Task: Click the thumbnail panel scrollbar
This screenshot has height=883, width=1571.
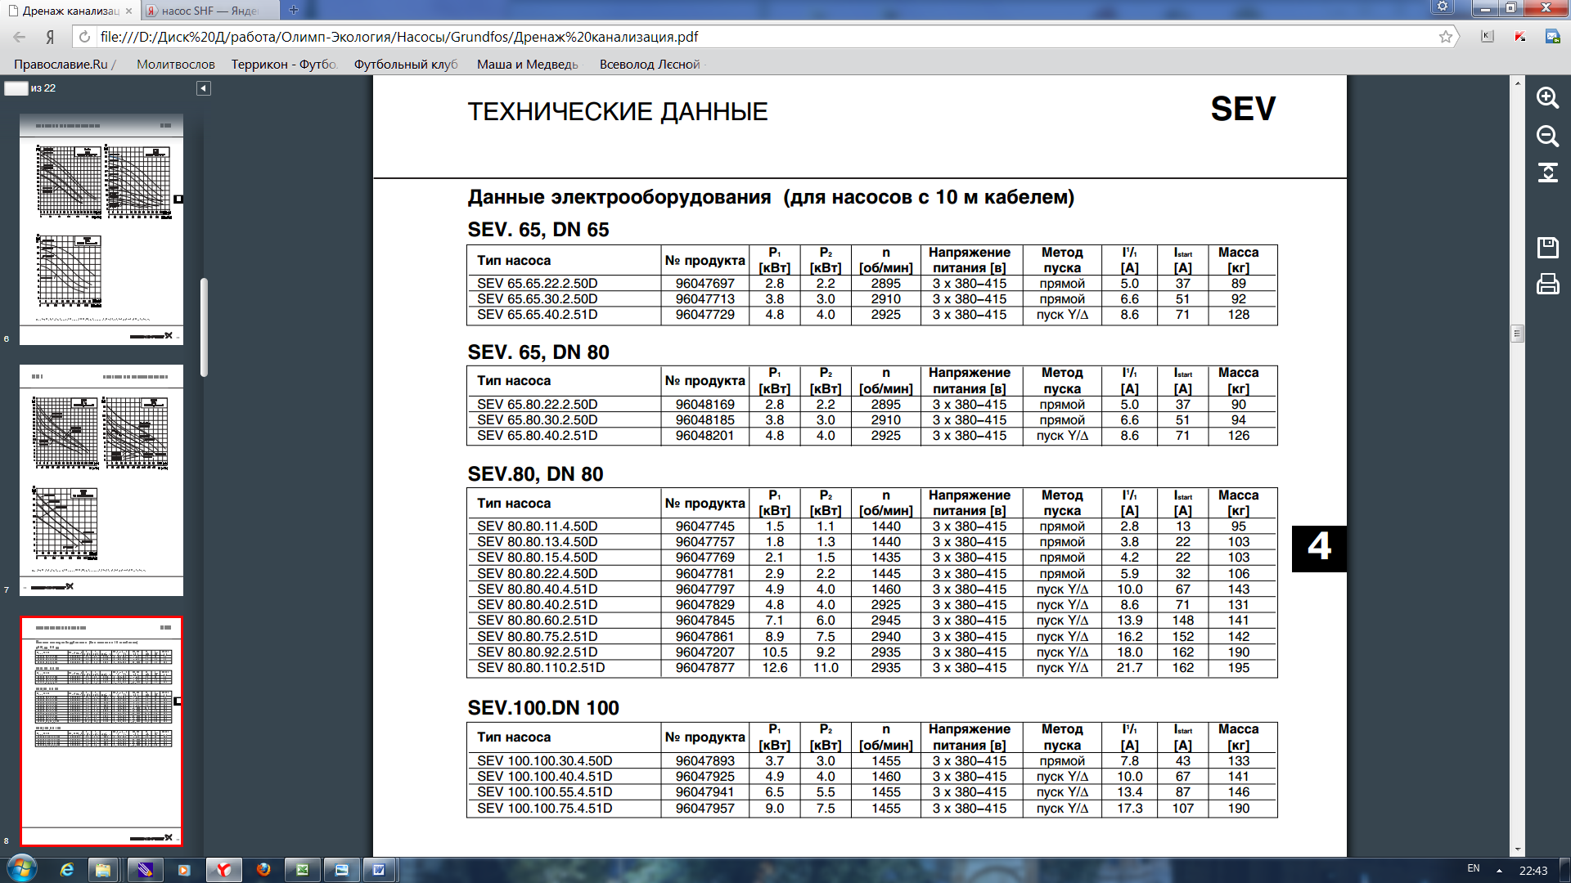Action: click(204, 327)
